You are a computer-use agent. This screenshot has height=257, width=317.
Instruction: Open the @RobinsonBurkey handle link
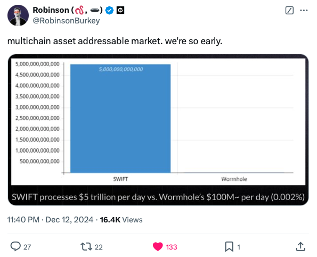pyautogui.click(x=66, y=21)
